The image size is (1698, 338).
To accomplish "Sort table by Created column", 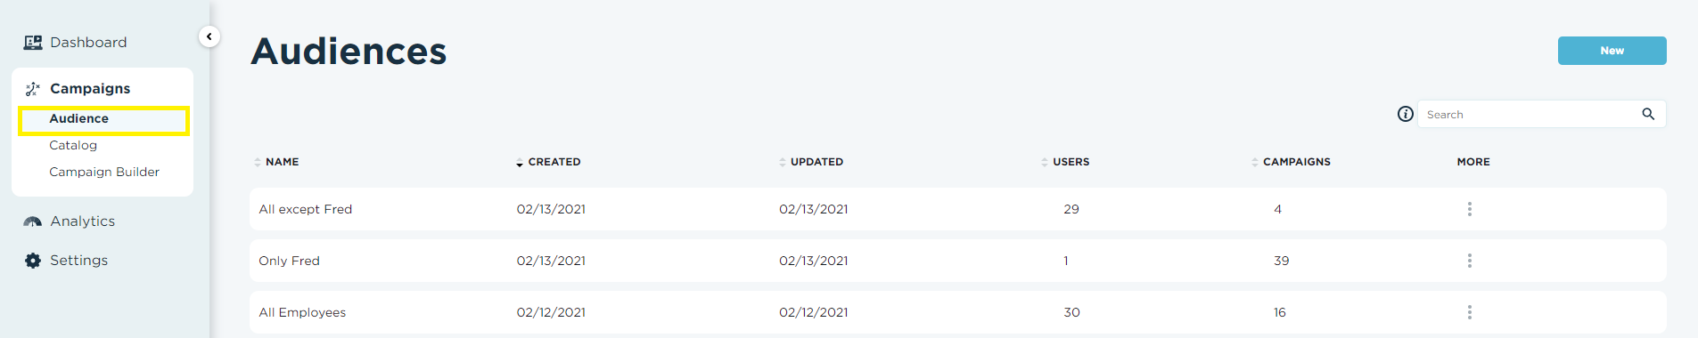I will [x=548, y=162].
